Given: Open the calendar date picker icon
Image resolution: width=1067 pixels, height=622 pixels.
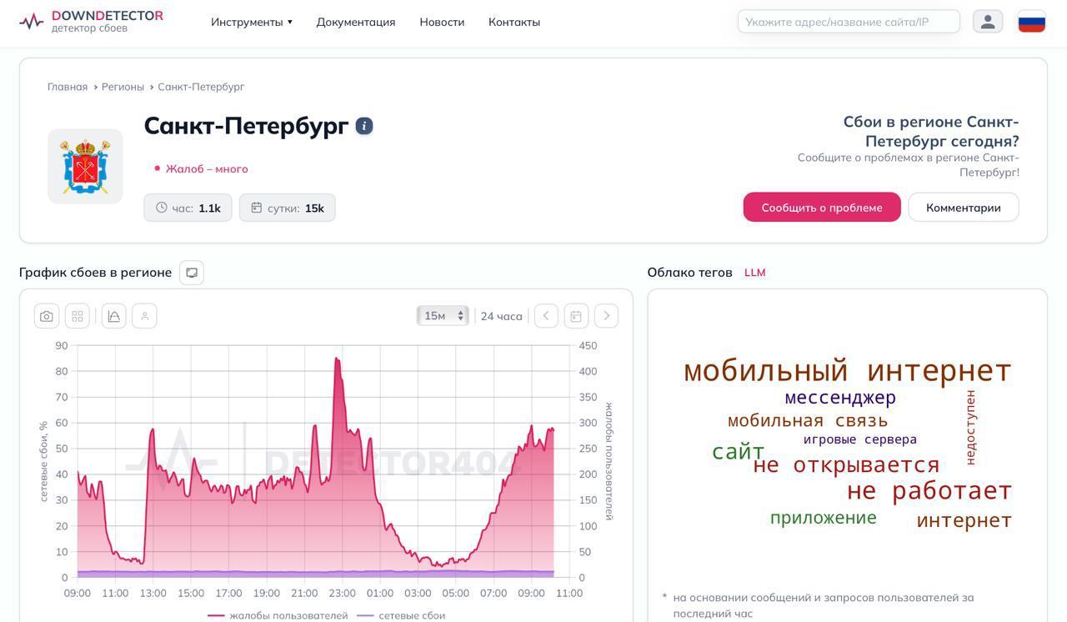Looking at the screenshot, I should click(x=576, y=316).
